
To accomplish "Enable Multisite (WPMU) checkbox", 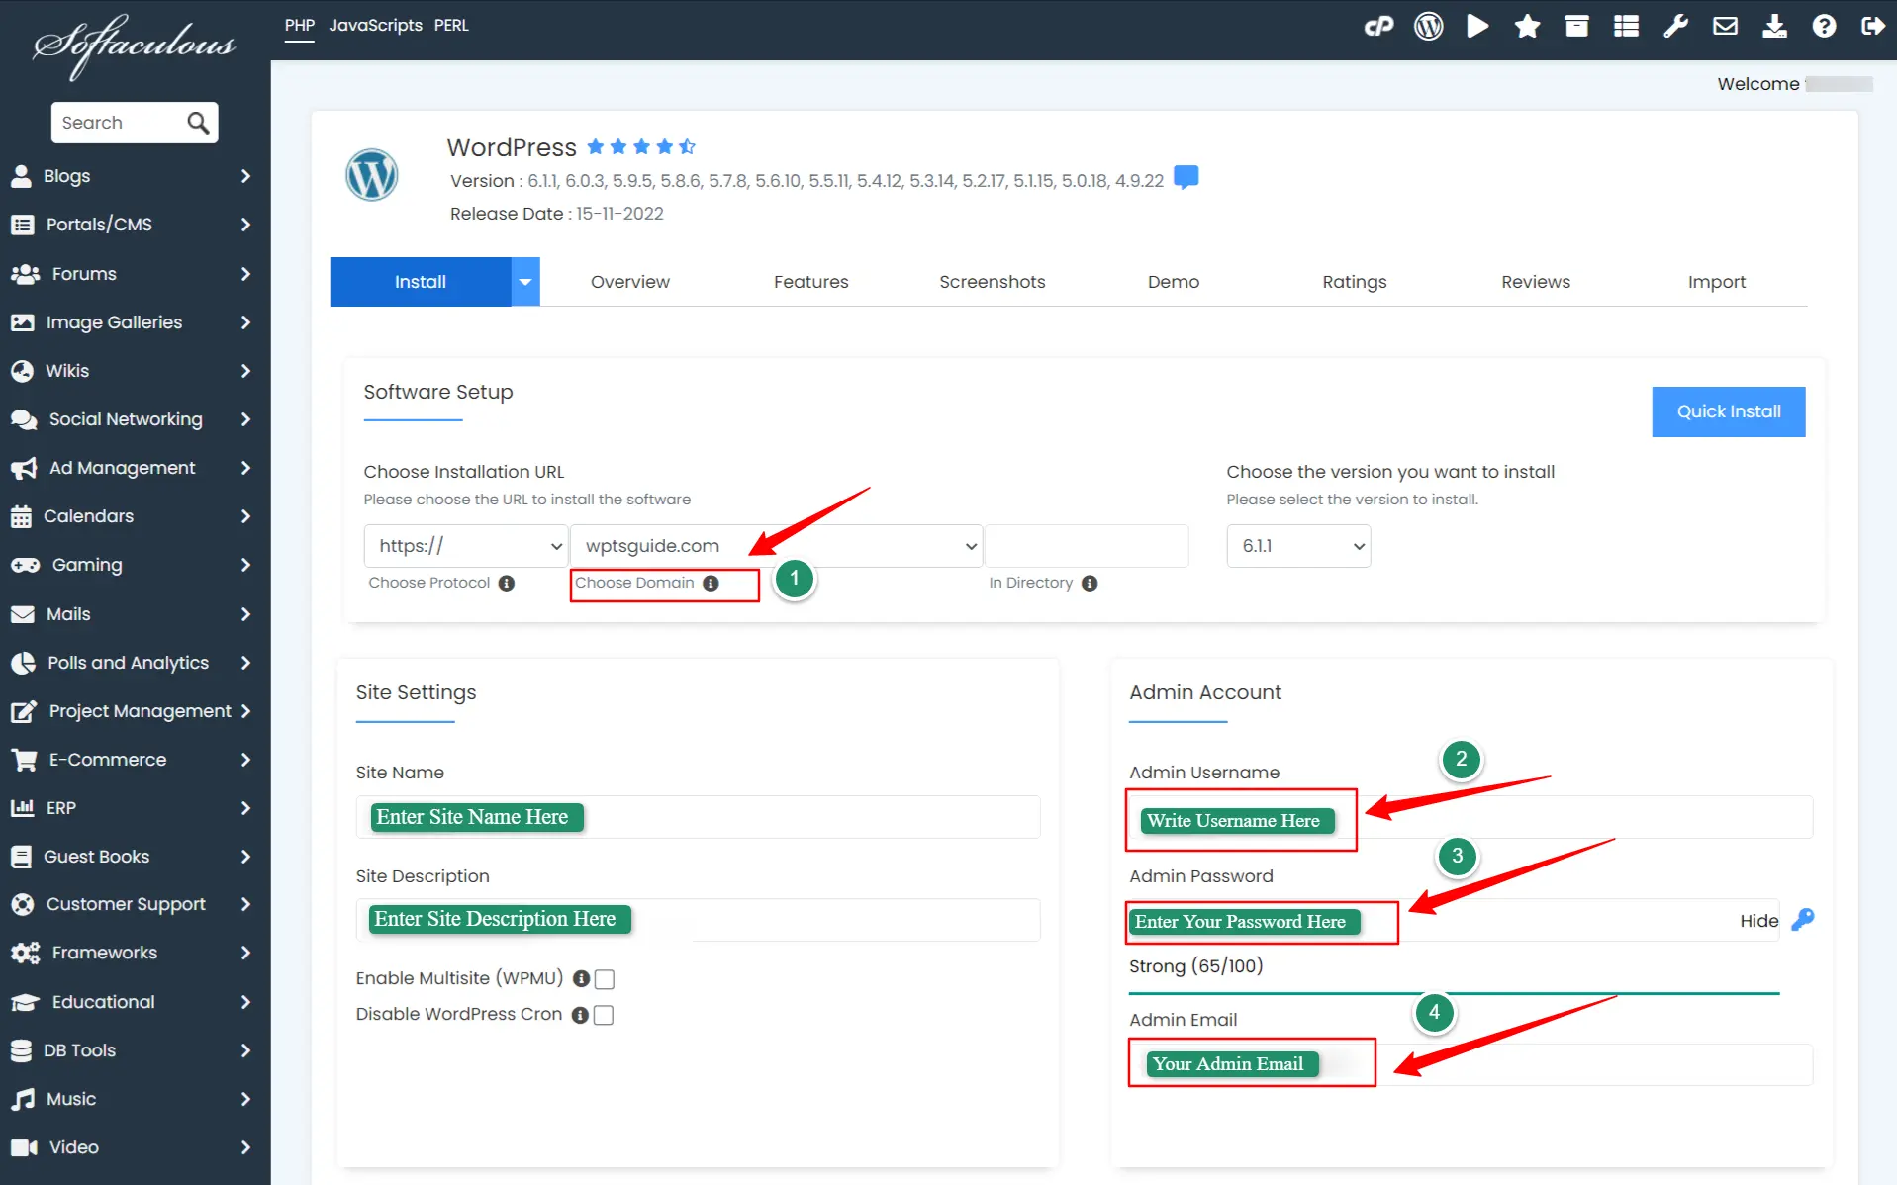I will coord(605,979).
